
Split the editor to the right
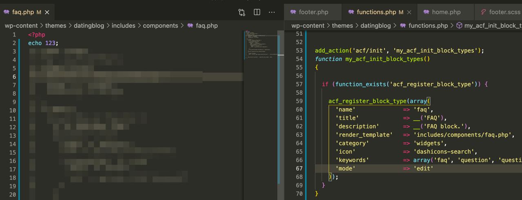257,12
